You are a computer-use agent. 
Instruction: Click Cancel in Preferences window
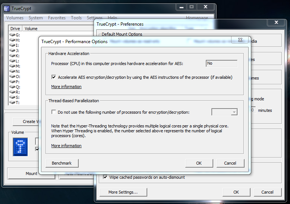[x=267, y=192]
